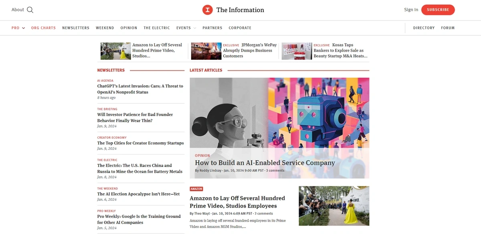Image resolution: width=481 pixels, height=234 pixels.
Task: Open THE ELECTRIC nav item
Action: (x=157, y=28)
